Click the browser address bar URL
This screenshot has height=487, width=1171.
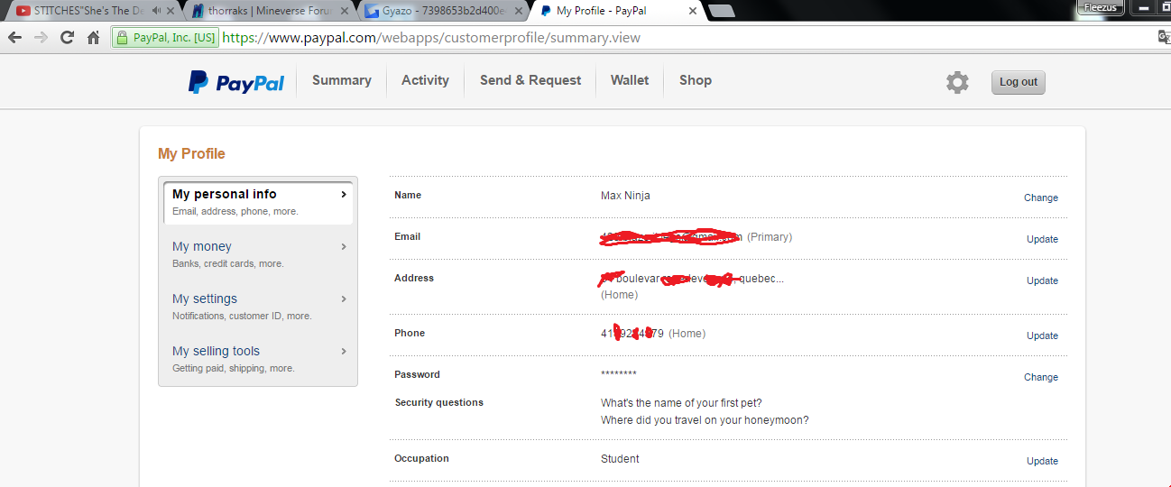[x=431, y=38]
